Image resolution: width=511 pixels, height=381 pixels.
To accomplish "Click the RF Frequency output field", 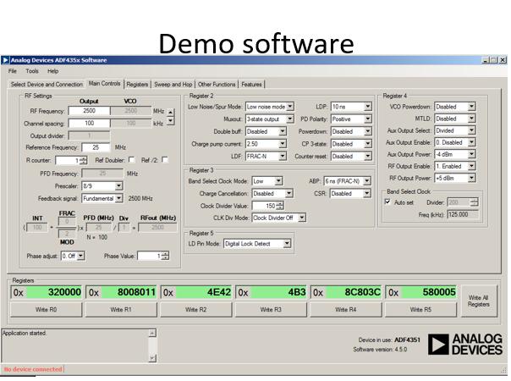I will tap(89, 111).
